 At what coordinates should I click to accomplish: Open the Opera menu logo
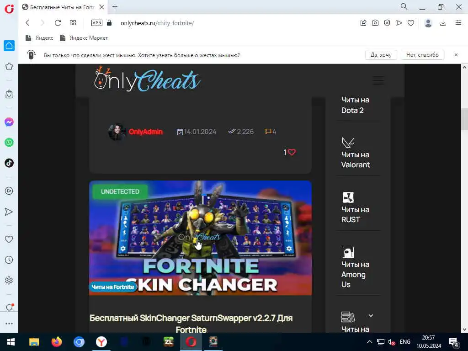[9, 9]
